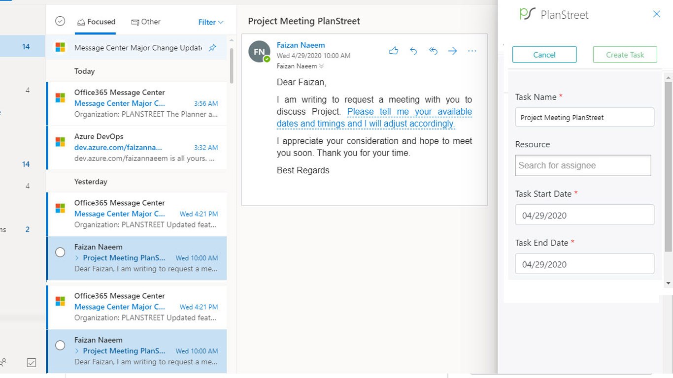Click Microsoft logo on 3:56 AM email
Viewport: 673px width, 378px height.
(60, 97)
